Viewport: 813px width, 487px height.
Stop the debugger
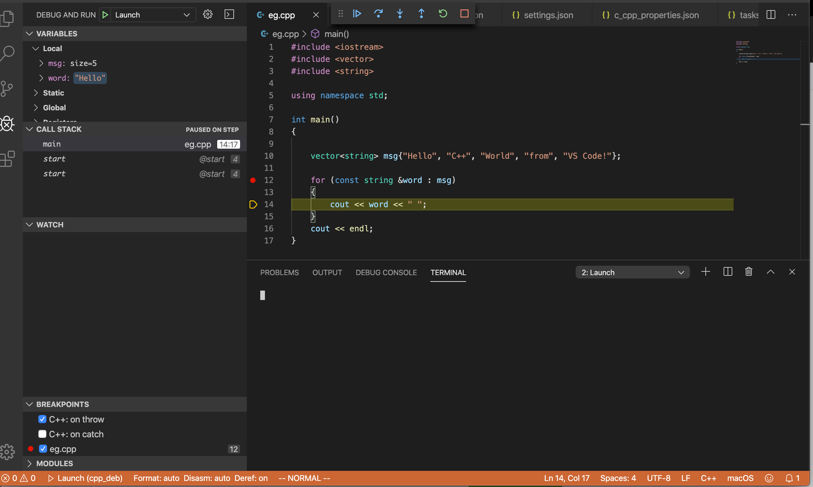pos(464,14)
